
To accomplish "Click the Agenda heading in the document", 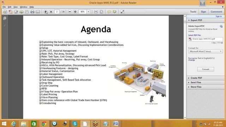I will click(96, 29).
